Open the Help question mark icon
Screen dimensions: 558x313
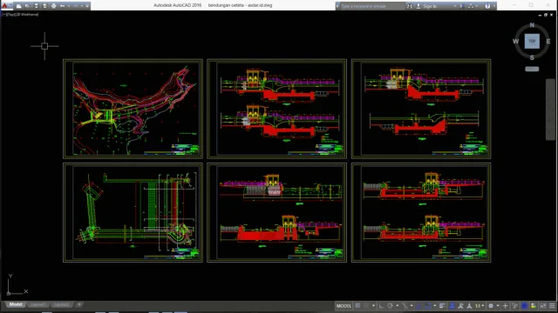(x=487, y=6)
